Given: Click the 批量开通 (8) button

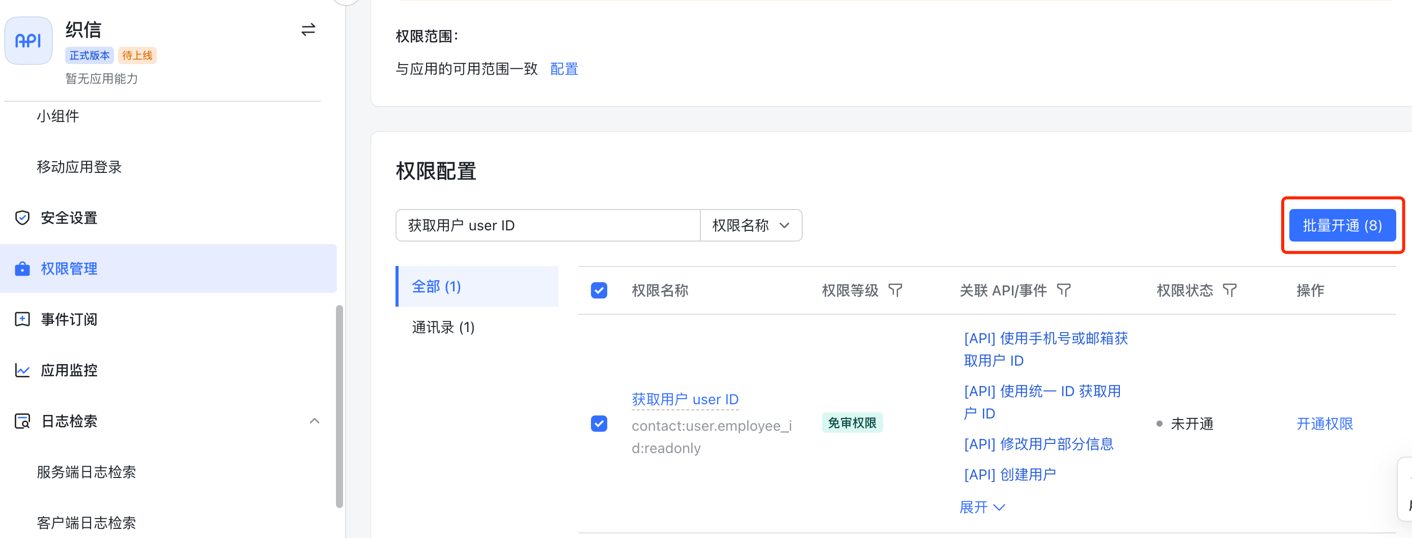Looking at the screenshot, I should pyautogui.click(x=1341, y=225).
